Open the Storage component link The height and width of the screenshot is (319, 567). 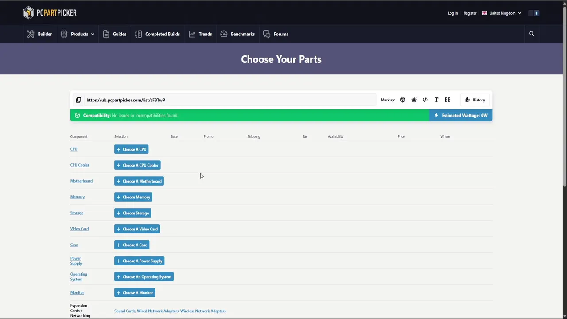tap(77, 213)
